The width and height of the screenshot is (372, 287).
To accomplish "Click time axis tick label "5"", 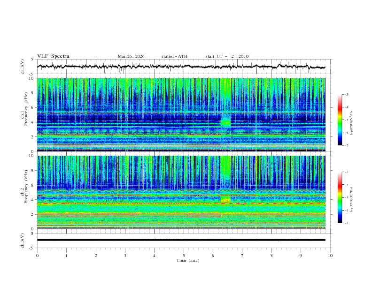I will click(x=184, y=256).
